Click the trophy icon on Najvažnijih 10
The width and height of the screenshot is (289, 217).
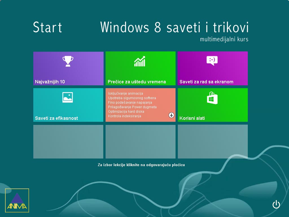(68, 61)
